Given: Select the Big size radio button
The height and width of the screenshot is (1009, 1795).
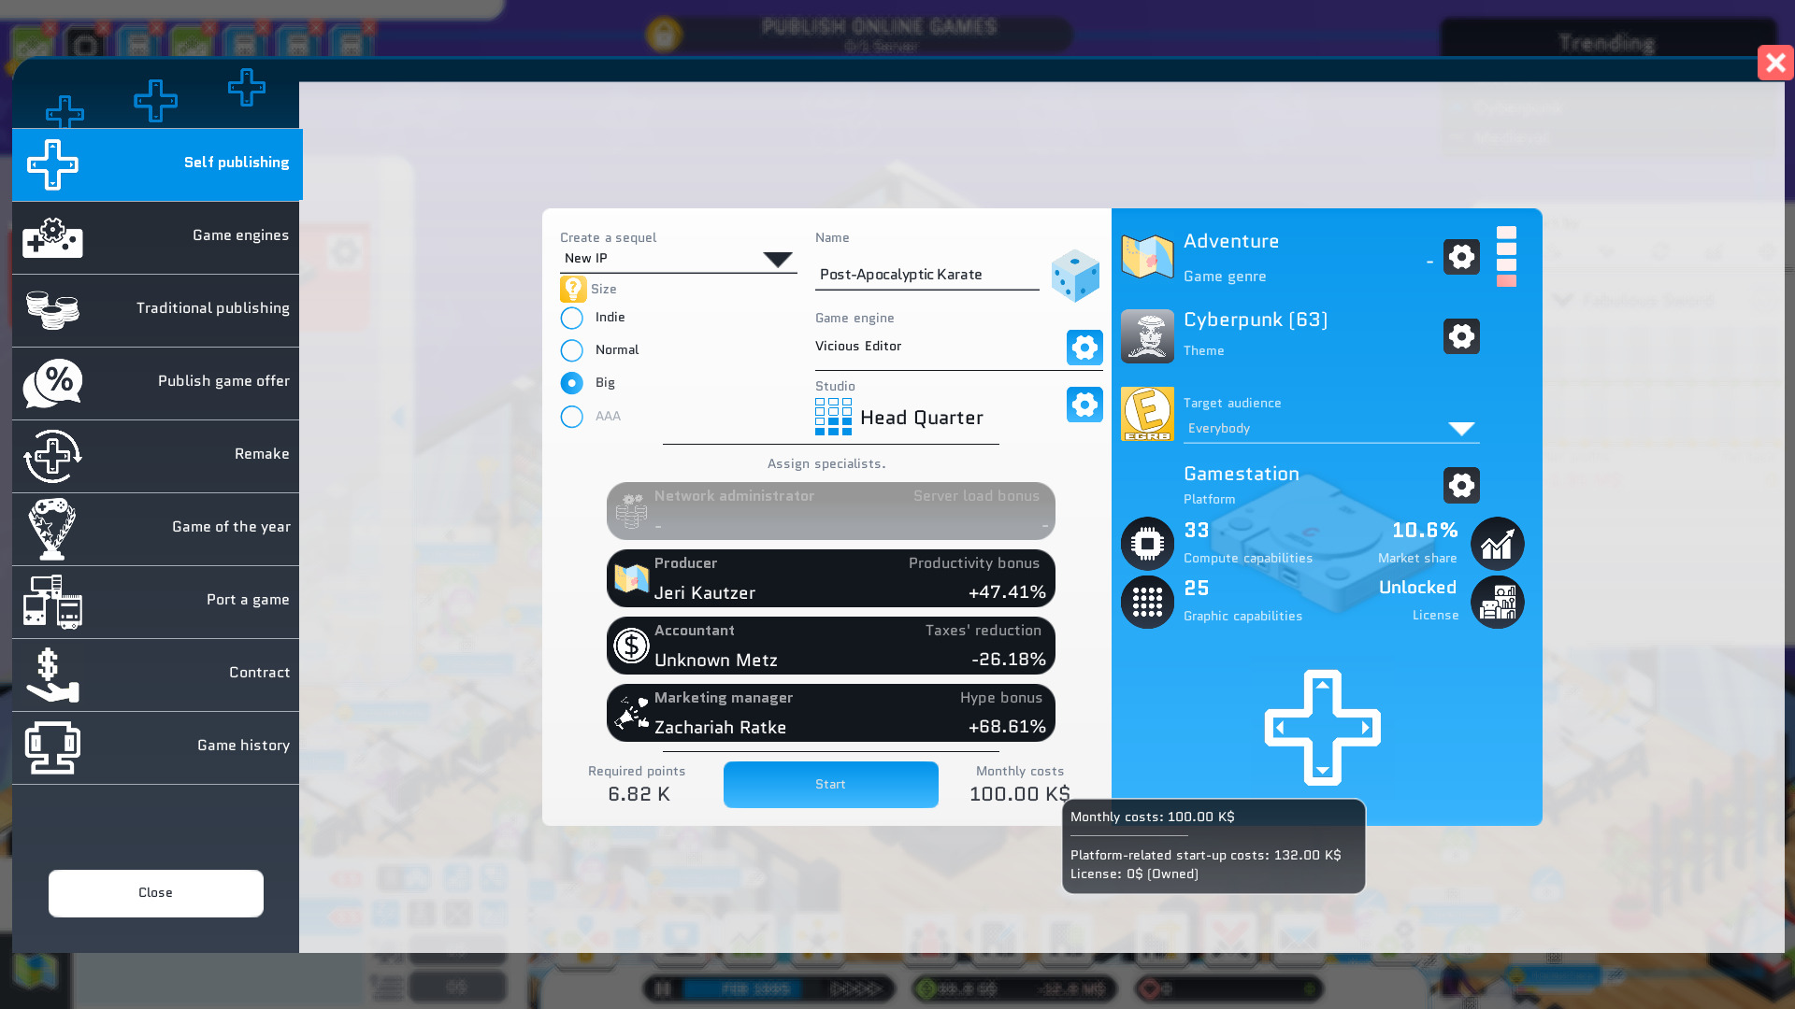Looking at the screenshot, I should pyautogui.click(x=571, y=382).
